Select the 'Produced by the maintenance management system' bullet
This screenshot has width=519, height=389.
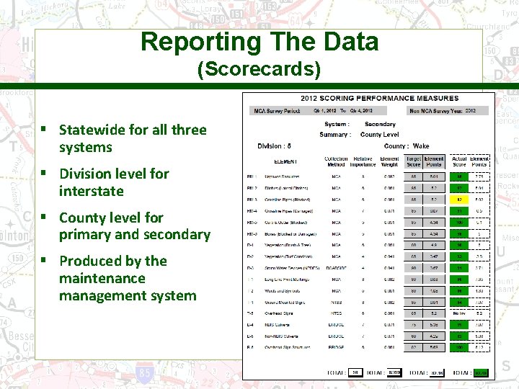point(128,278)
